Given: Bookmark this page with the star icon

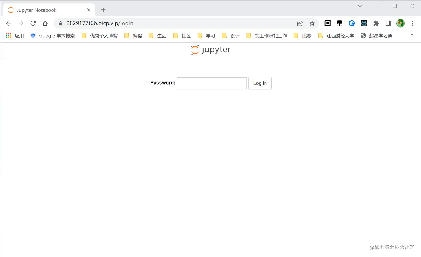Looking at the screenshot, I should pyautogui.click(x=312, y=23).
